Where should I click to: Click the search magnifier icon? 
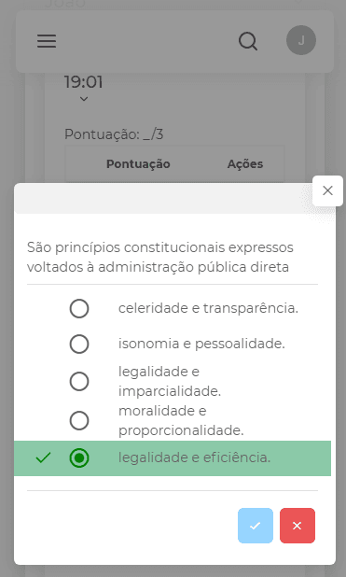pos(248,41)
